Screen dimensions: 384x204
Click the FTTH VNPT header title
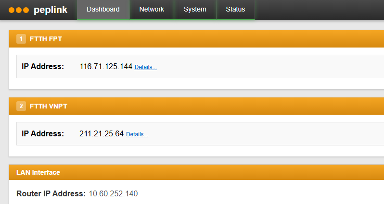click(48, 106)
